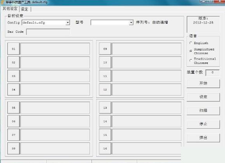225x163 pixels.
Task: Click the 扫描 scan button
Action: pos(203,110)
